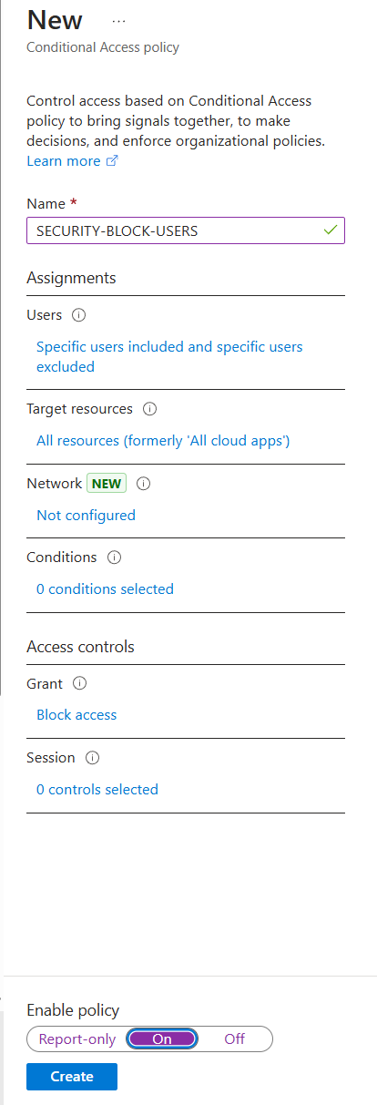Set Enable policy to On
377x1105 pixels.
click(x=162, y=1038)
